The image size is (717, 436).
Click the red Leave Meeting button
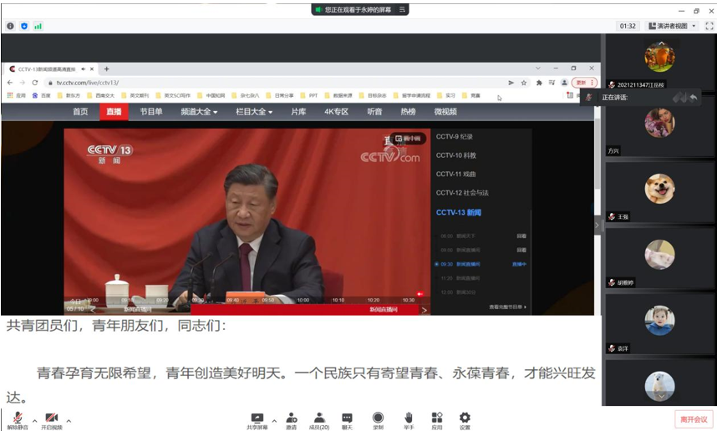click(693, 419)
